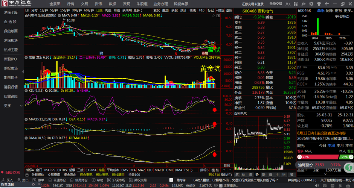Screen dimensions: 354x188
Task: Select 沪深个股 in the sidebar
Action: 11,12
